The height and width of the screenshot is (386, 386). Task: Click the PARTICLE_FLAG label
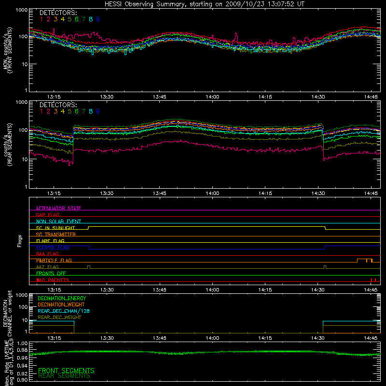(x=54, y=261)
